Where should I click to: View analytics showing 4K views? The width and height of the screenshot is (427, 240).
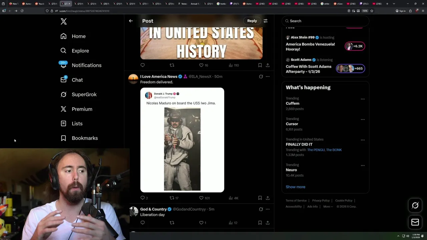pos(234,198)
